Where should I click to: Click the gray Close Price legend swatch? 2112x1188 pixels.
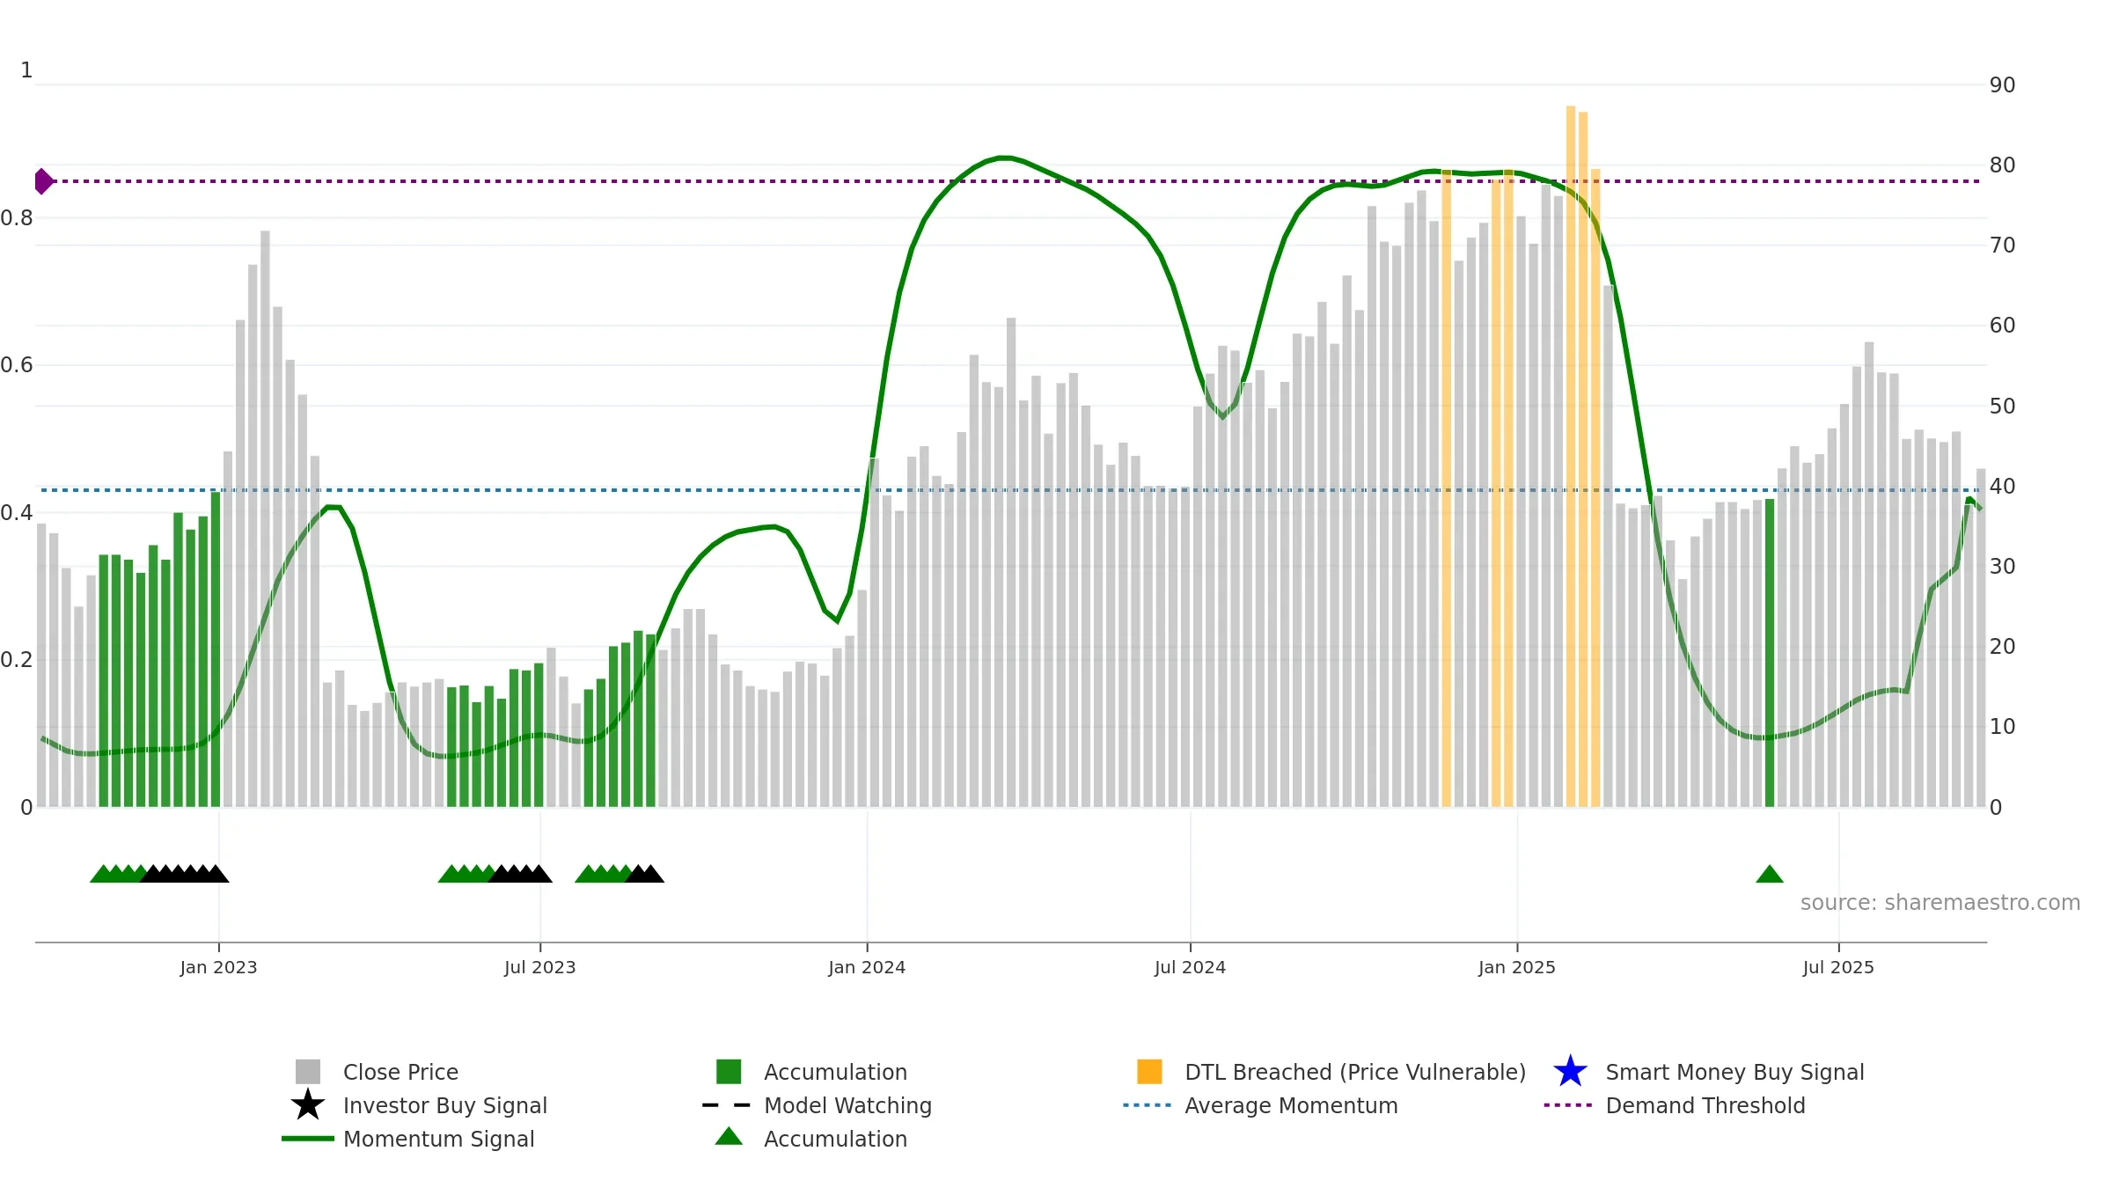click(308, 1072)
